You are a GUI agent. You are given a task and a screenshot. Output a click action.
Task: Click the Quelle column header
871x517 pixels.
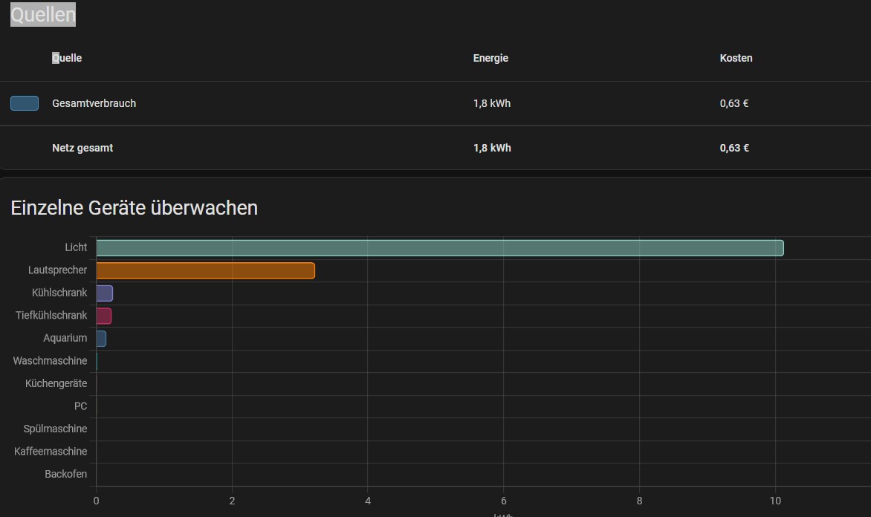[x=67, y=58]
